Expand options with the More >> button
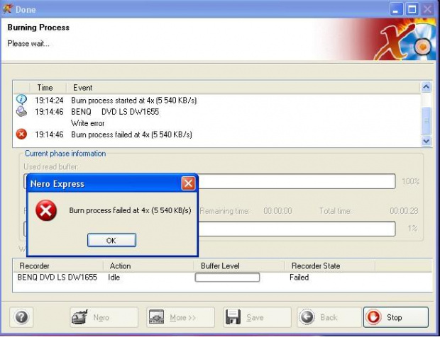 point(180,317)
